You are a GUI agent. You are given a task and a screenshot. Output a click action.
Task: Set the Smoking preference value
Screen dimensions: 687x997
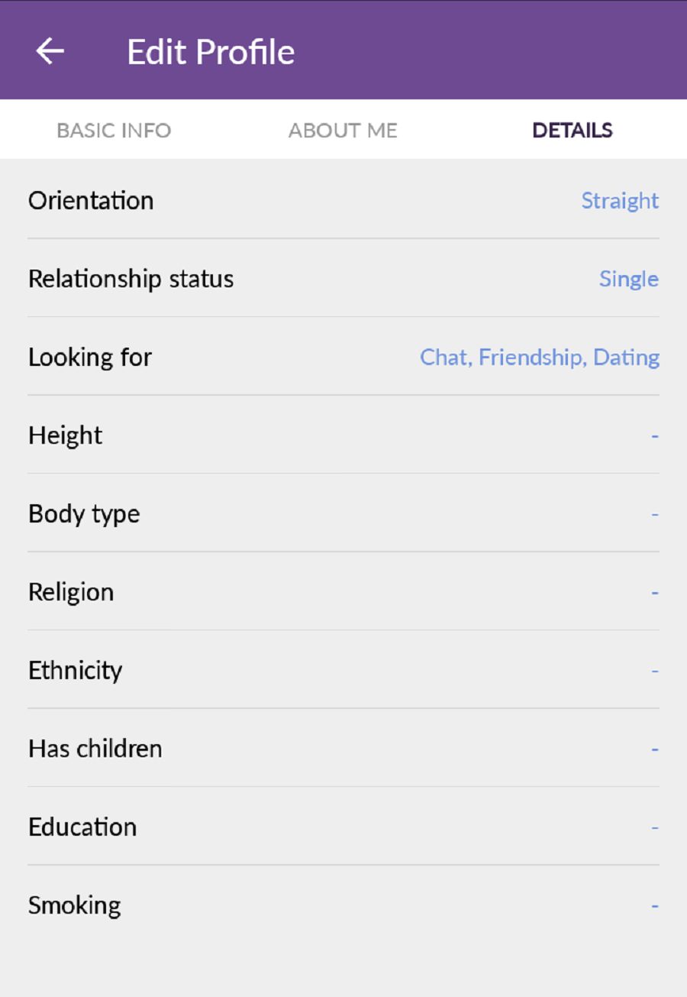[655, 906]
